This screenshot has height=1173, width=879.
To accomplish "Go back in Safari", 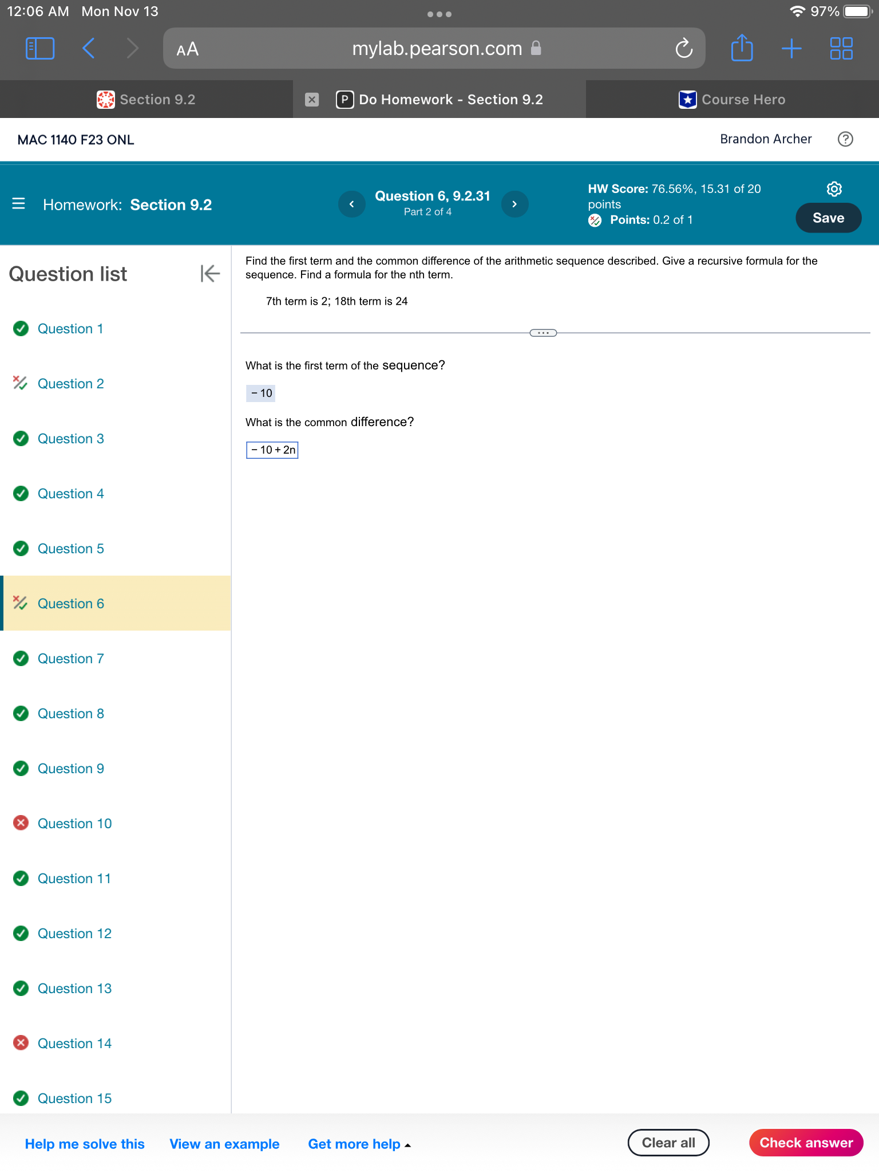I will coord(89,49).
